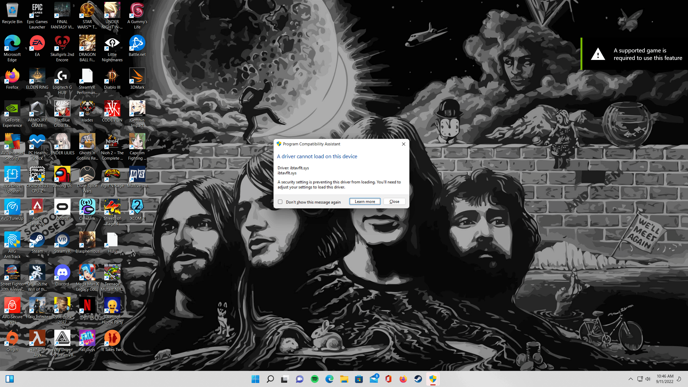This screenshot has width=688, height=387.
Task: Click the Learn more button
Action: (x=365, y=202)
